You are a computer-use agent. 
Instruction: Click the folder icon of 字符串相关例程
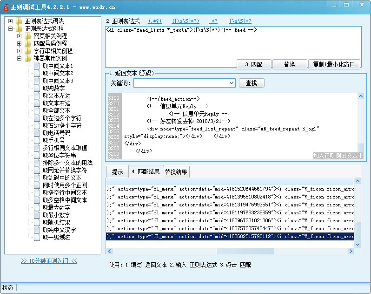tap(28, 51)
